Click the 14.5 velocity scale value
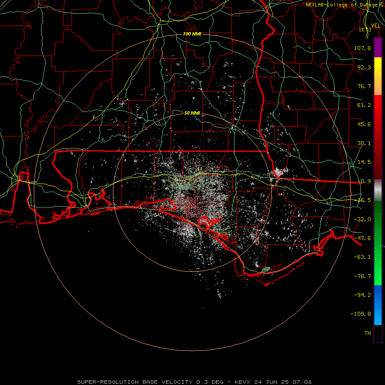The image size is (385, 385). pos(364,162)
